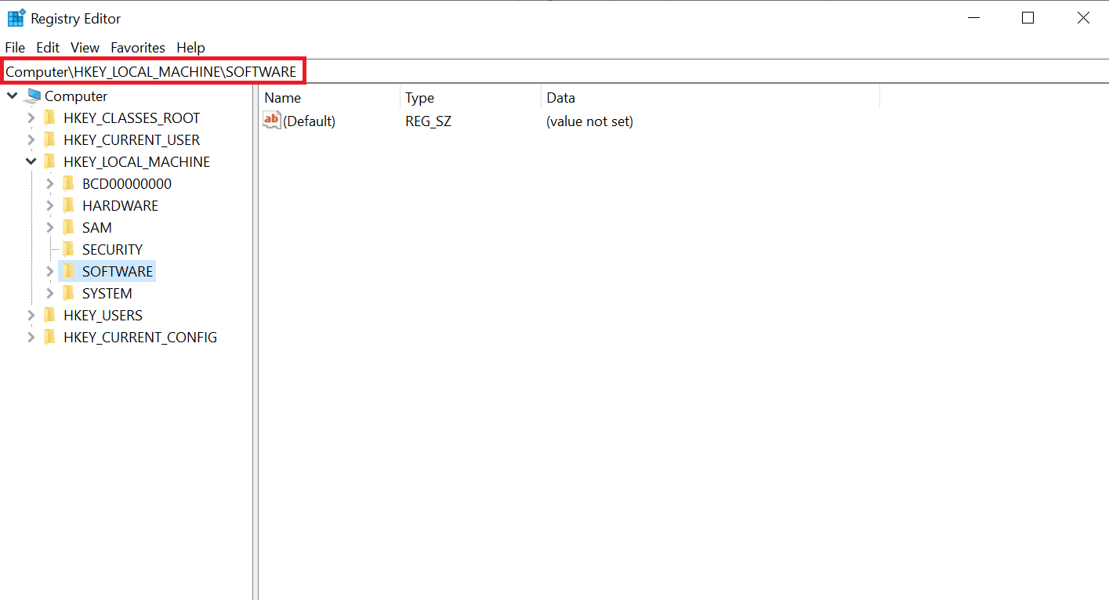
Task: Maximize the Registry Editor window
Action: click(x=1027, y=18)
